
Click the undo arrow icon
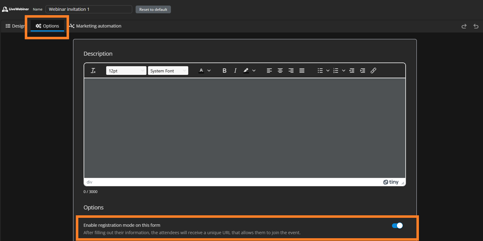[x=476, y=26]
